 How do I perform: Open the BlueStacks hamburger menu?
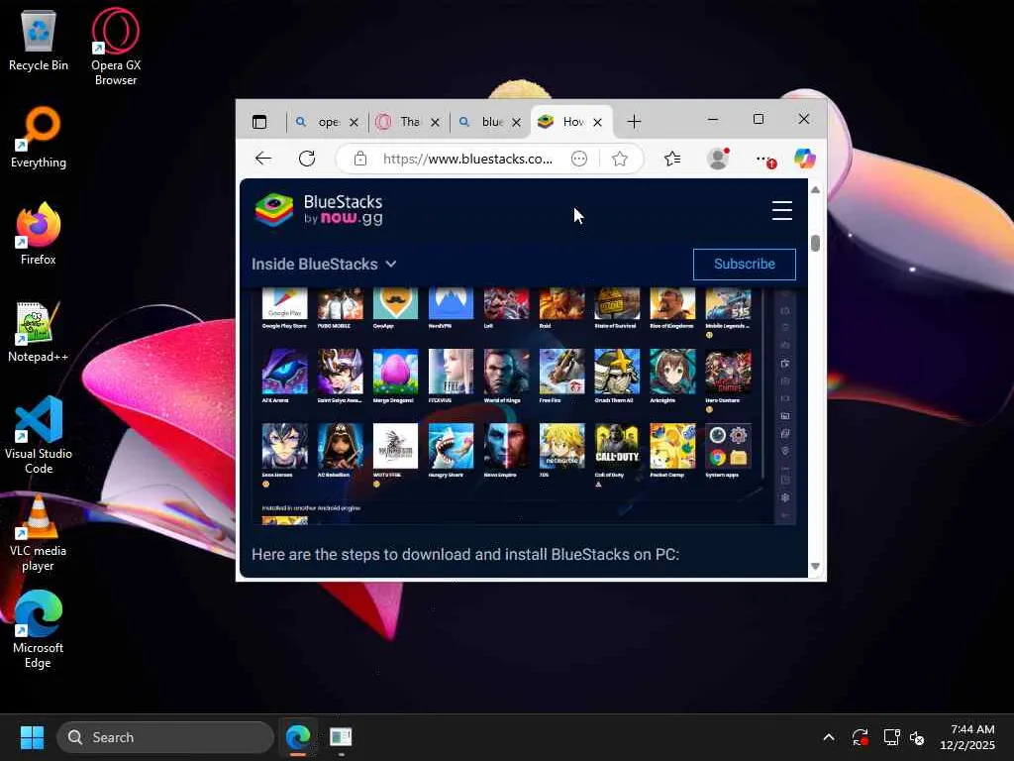pos(782,210)
